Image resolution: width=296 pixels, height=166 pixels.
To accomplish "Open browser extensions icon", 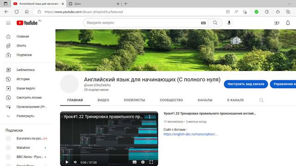I will pyautogui.click(x=266, y=12).
